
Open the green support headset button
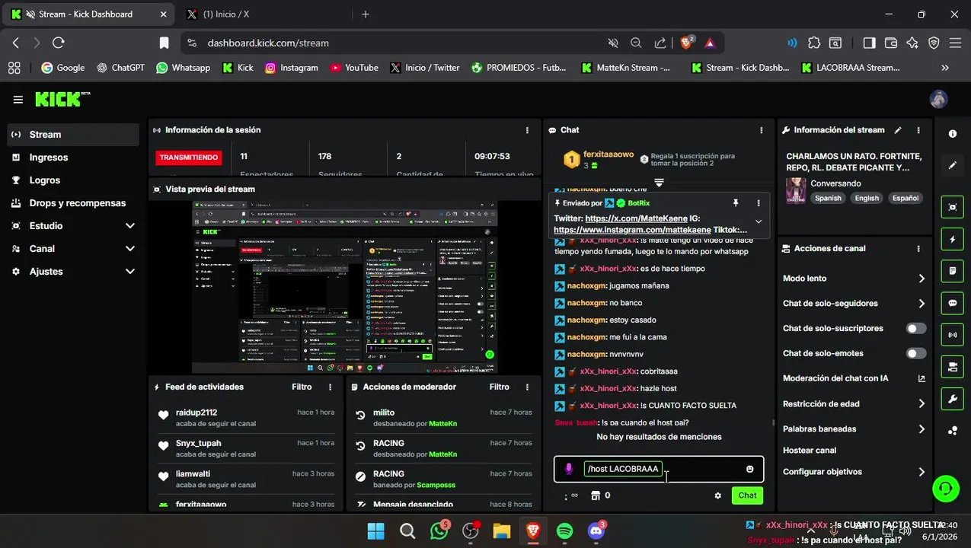point(946,489)
